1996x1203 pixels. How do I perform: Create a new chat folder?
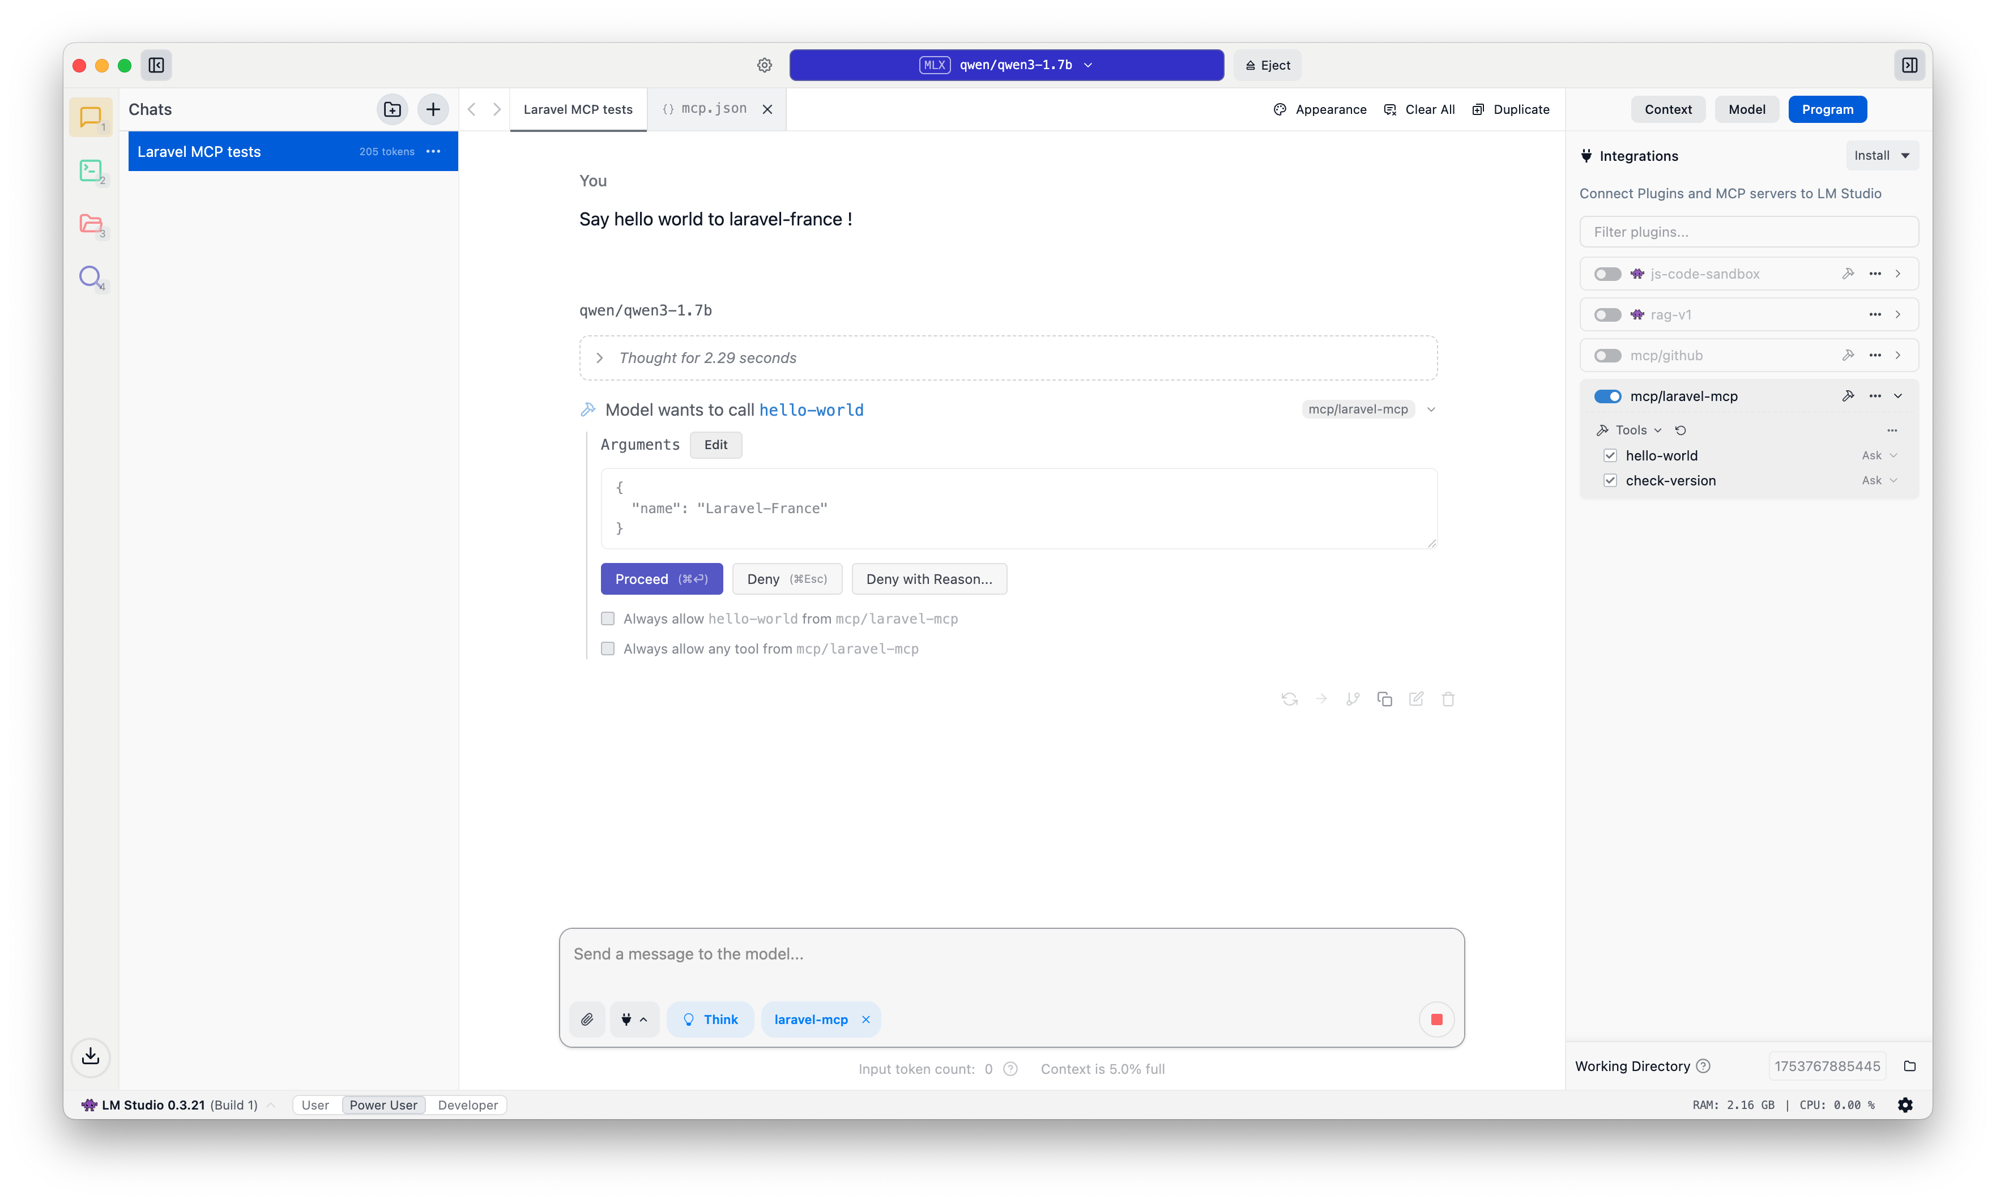coord(393,109)
